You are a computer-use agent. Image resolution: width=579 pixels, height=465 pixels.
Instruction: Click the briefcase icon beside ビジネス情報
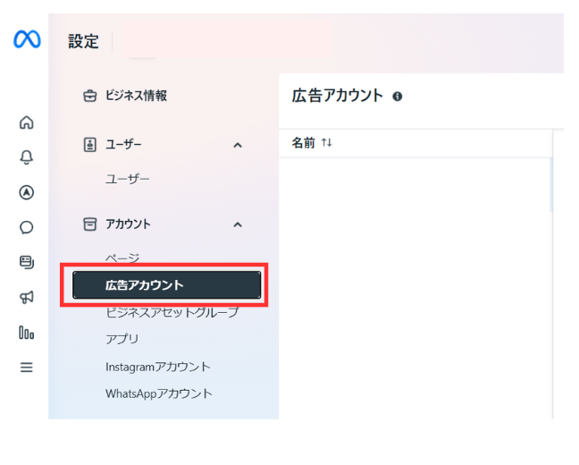89,96
